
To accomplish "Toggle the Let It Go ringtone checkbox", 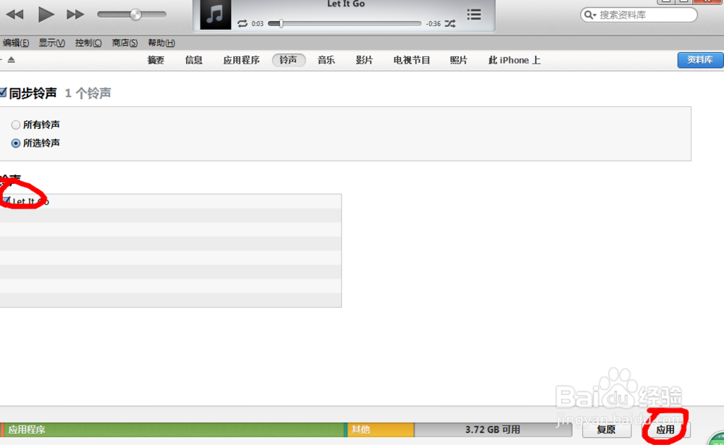I will click(6, 201).
